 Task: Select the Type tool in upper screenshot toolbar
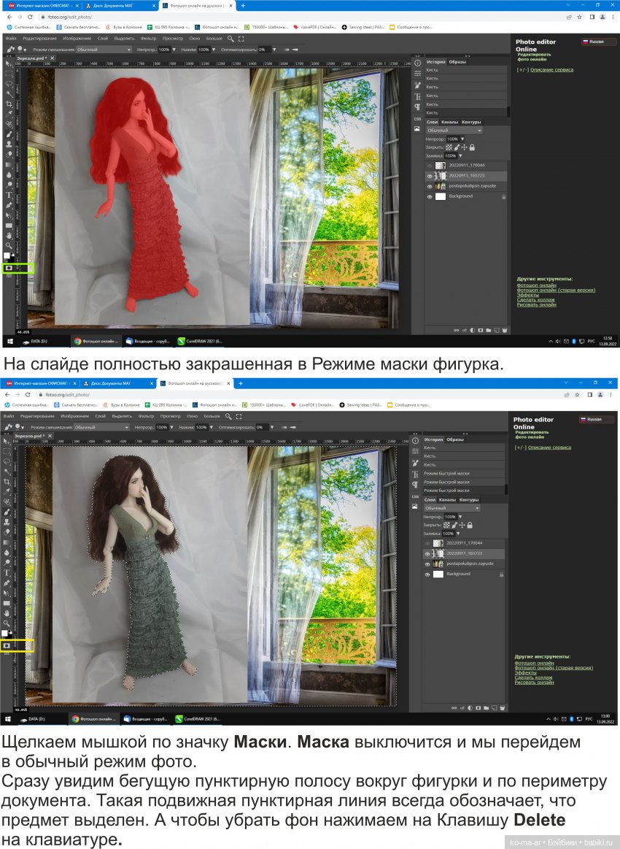pyautogui.click(x=9, y=195)
